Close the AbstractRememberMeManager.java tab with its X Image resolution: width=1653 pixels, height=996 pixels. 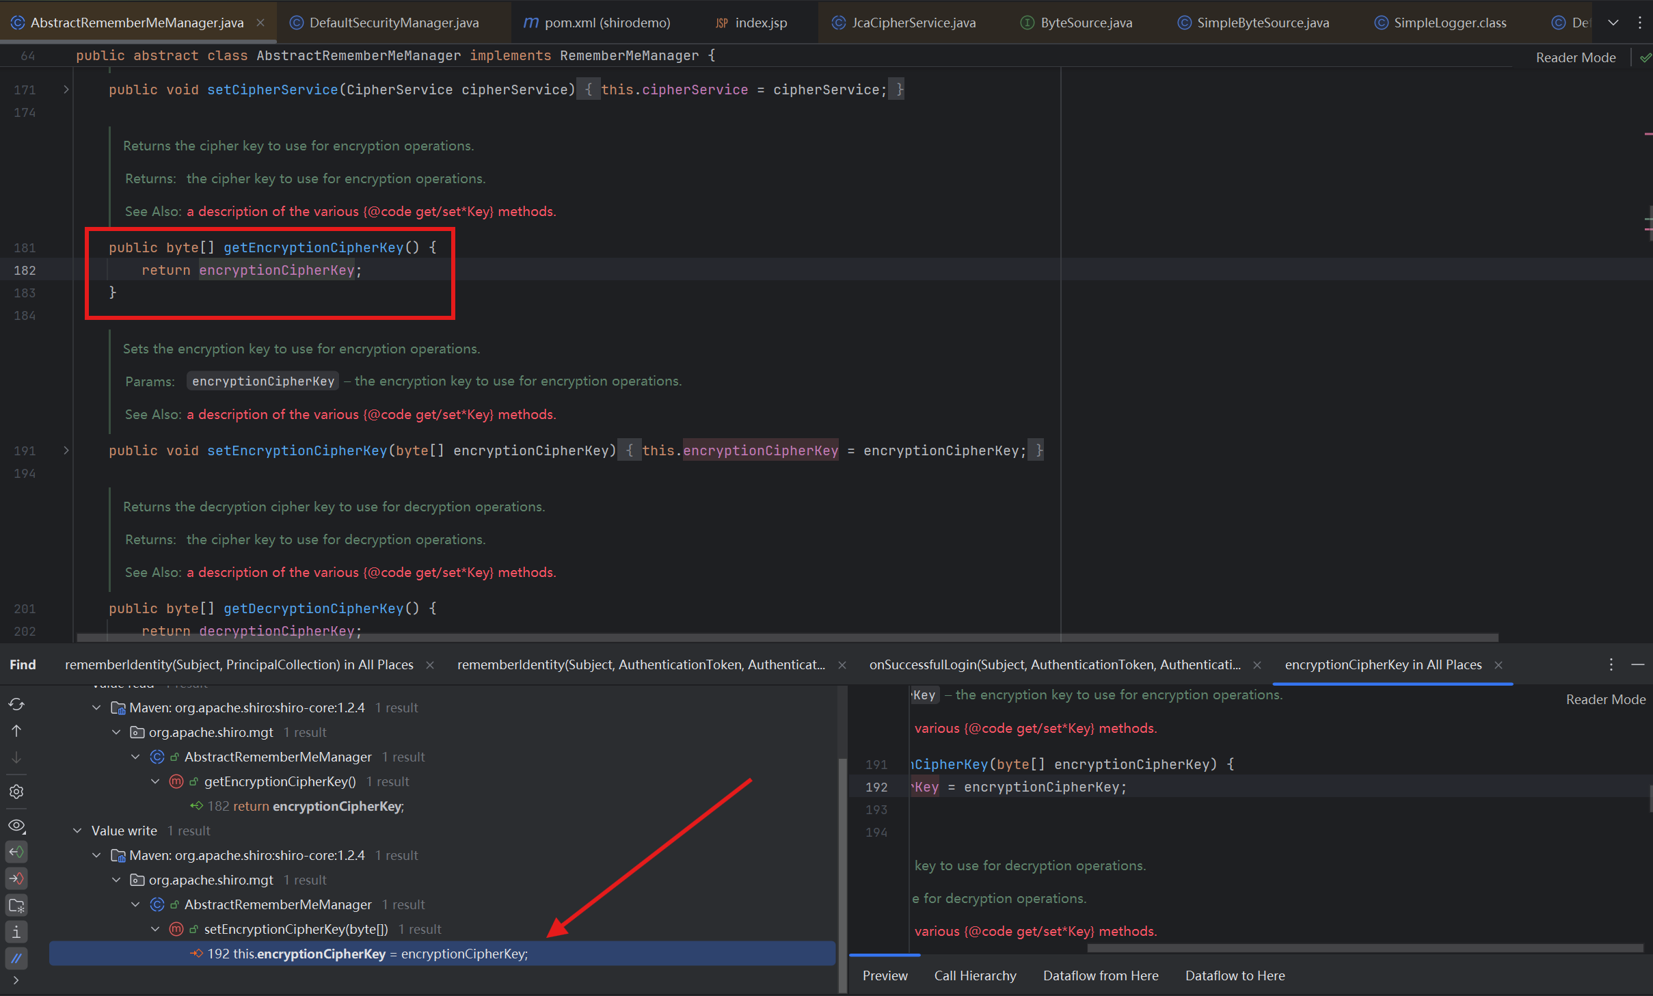click(260, 23)
